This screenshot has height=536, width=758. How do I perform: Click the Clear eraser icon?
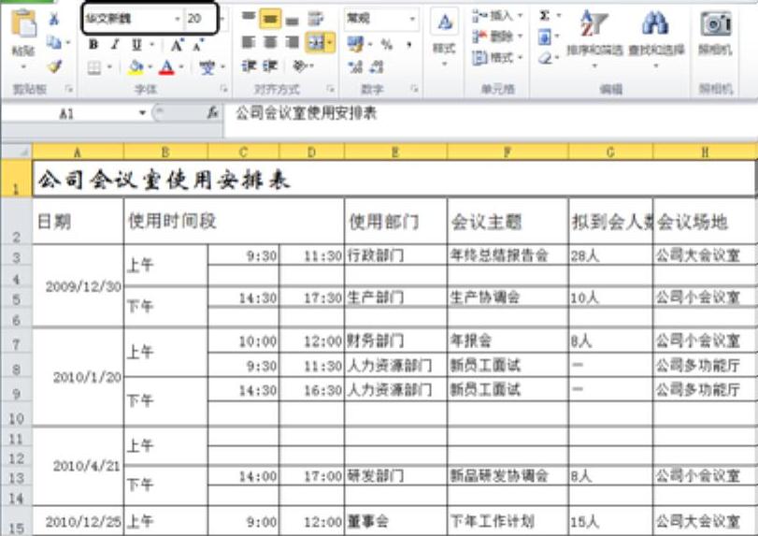(x=545, y=59)
